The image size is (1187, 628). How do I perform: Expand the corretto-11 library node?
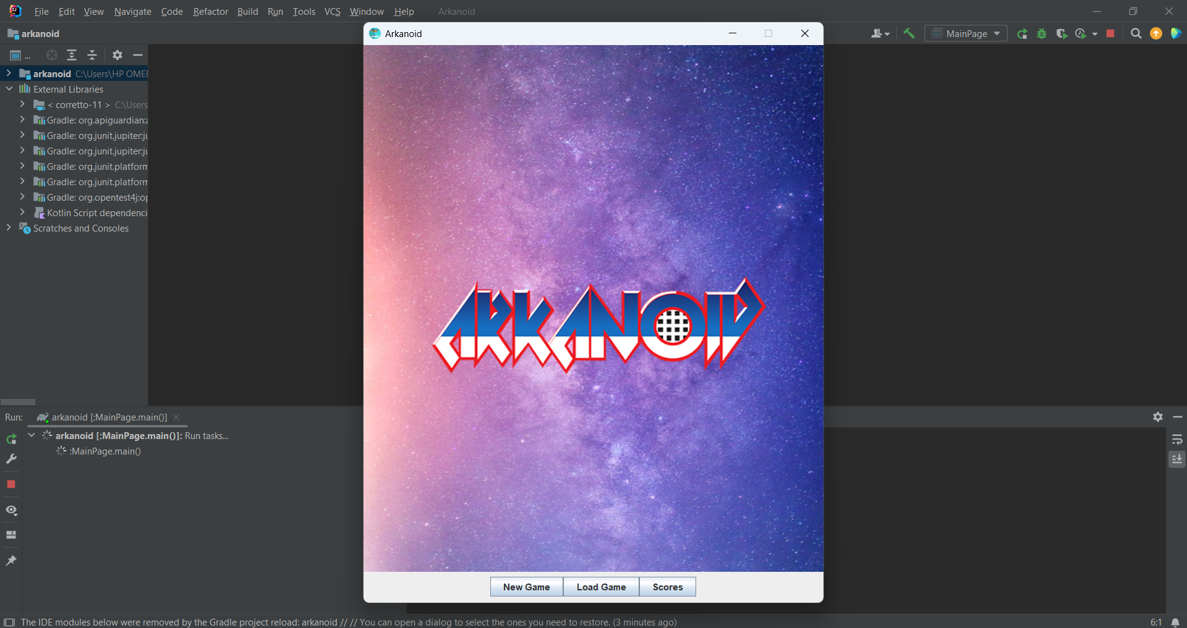click(22, 104)
